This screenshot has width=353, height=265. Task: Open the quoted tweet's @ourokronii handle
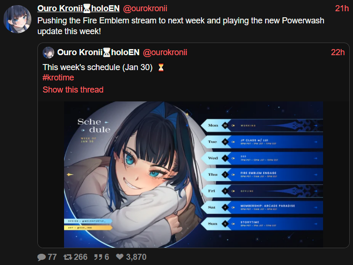[x=165, y=52]
